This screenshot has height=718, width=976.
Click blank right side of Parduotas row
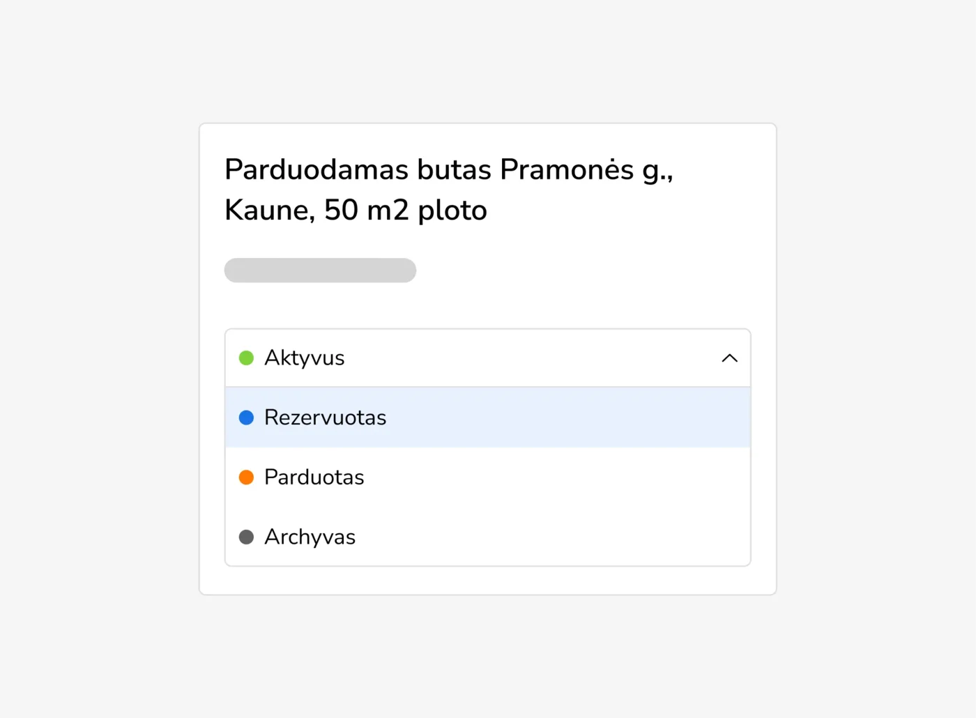[593, 478]
